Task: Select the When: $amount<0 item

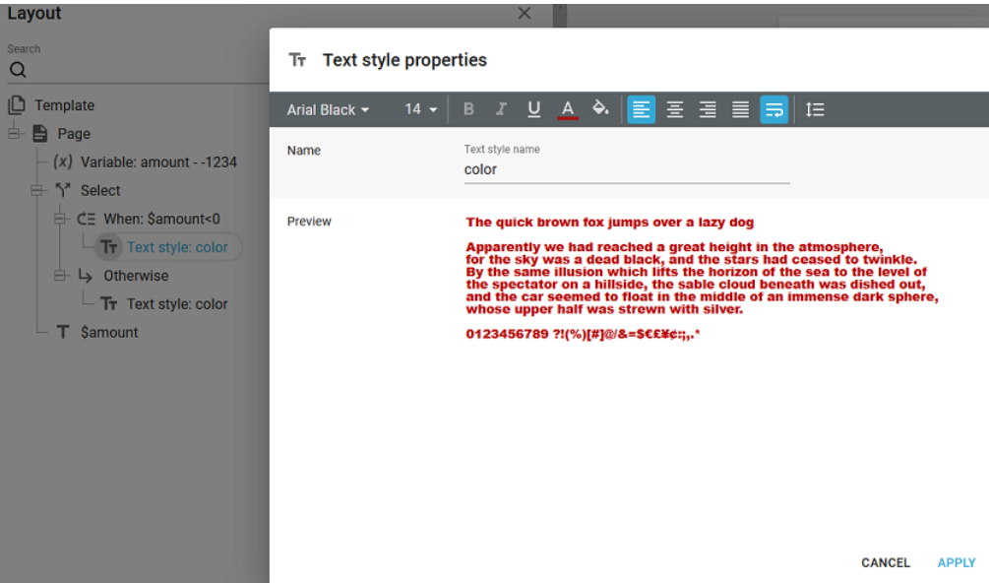Action: [162, 219]
